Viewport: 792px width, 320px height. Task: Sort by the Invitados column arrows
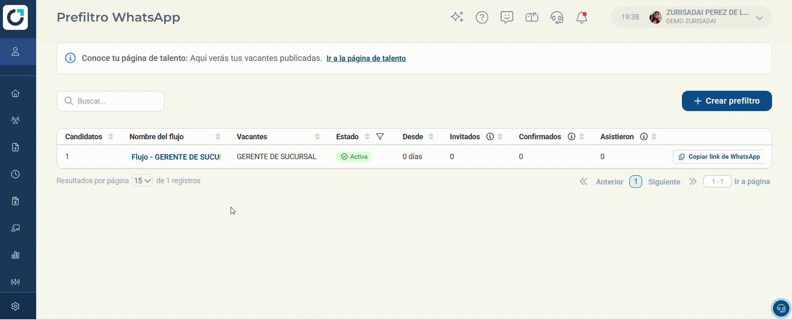[x=500, y=136]
